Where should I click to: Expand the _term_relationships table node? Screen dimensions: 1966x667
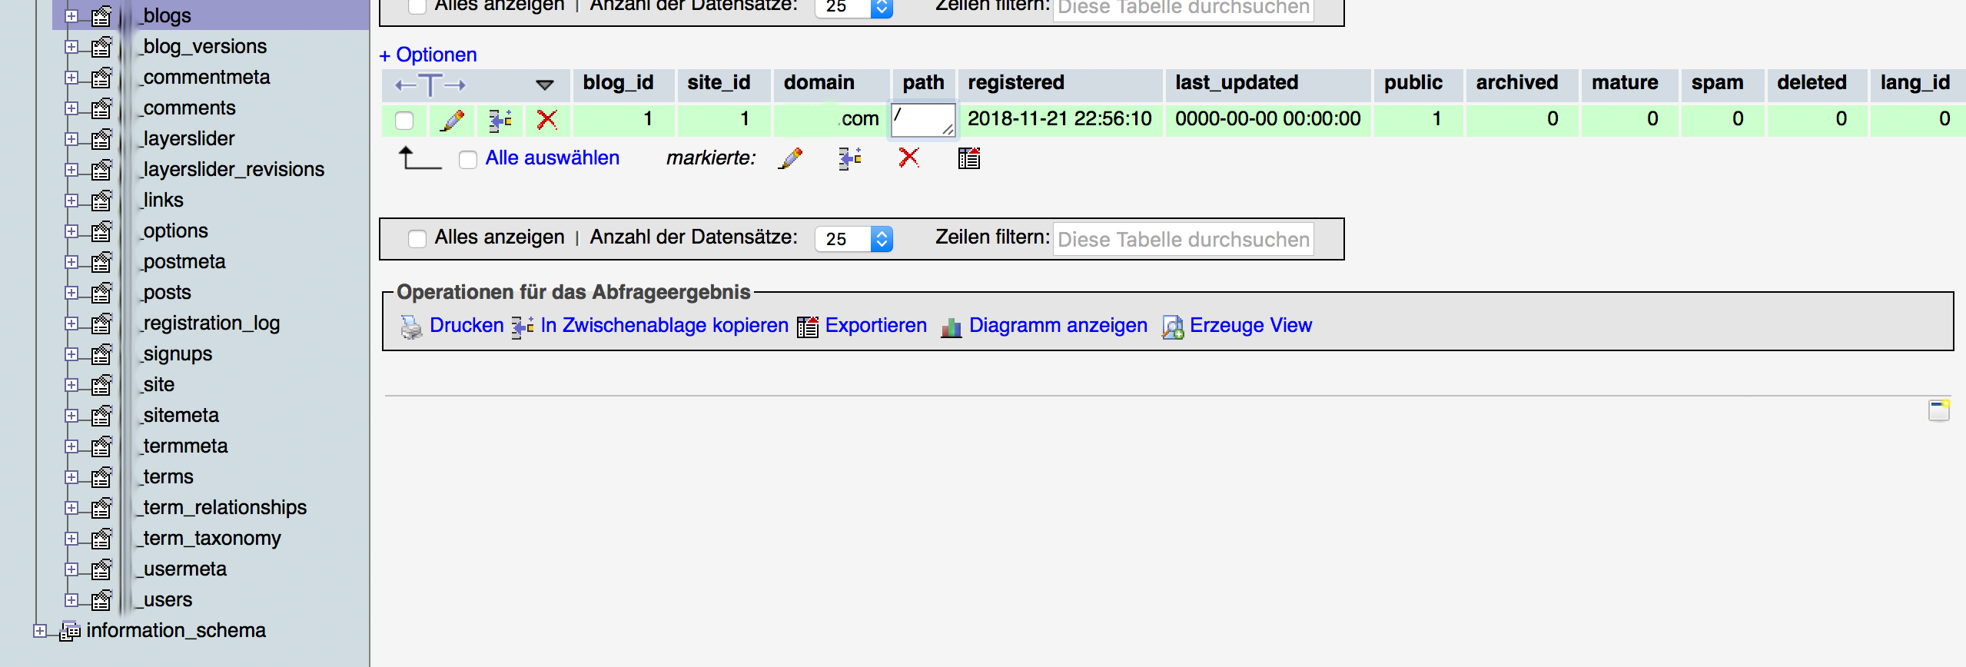[x=71, y=507]
